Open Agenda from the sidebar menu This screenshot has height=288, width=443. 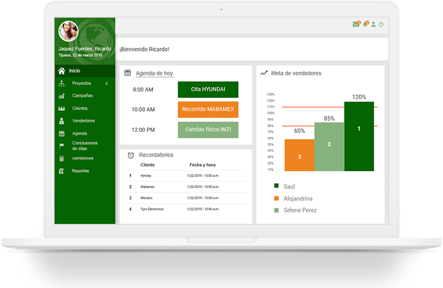(79, 134)
